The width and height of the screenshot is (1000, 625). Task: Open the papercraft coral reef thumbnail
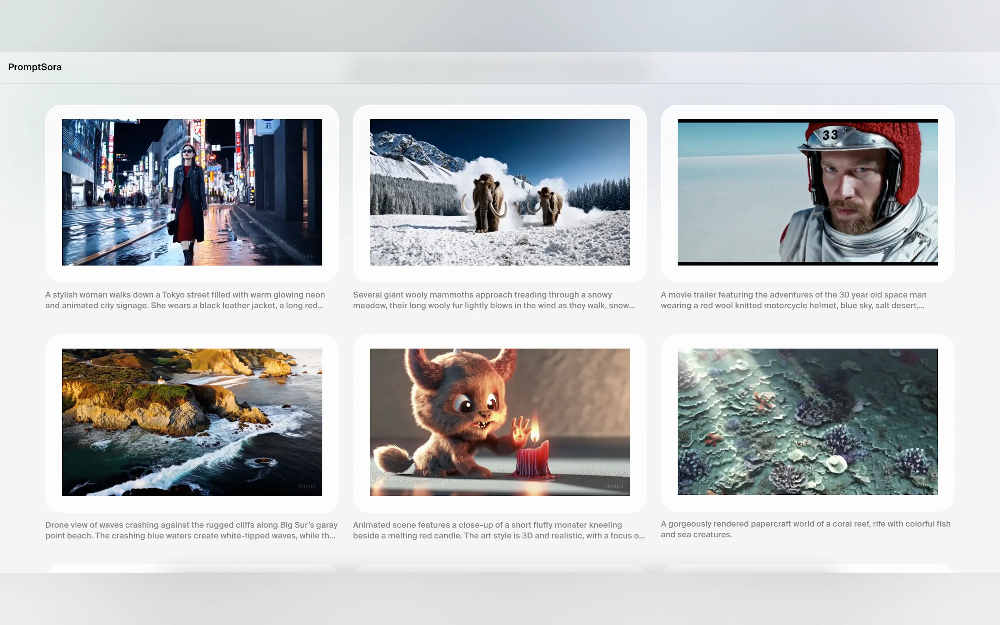(x=807, y=422)
